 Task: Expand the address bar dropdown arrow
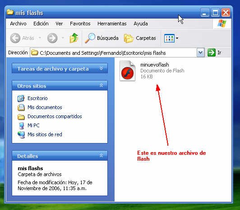tap(200, 52)
